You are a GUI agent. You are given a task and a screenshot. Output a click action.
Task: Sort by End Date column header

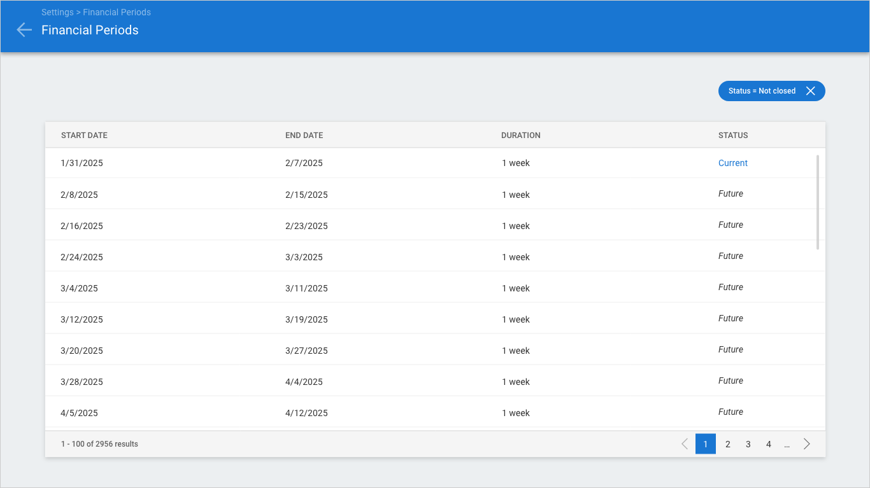(x=304, y=136)
